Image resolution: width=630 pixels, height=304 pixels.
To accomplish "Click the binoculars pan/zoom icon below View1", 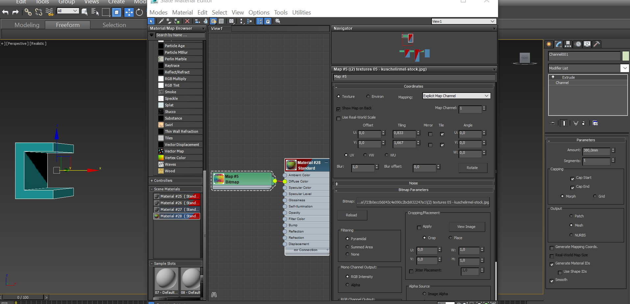I will pos(214,294).
